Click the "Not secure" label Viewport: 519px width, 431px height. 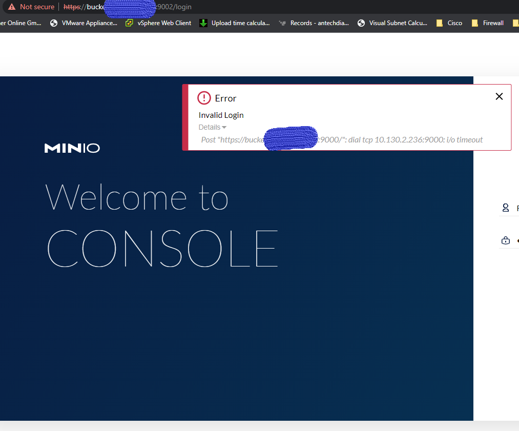[x=37, y=7]
